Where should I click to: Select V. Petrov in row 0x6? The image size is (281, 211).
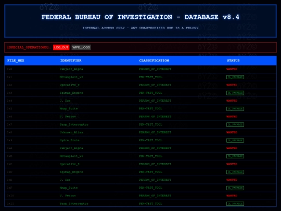point(68,117)
